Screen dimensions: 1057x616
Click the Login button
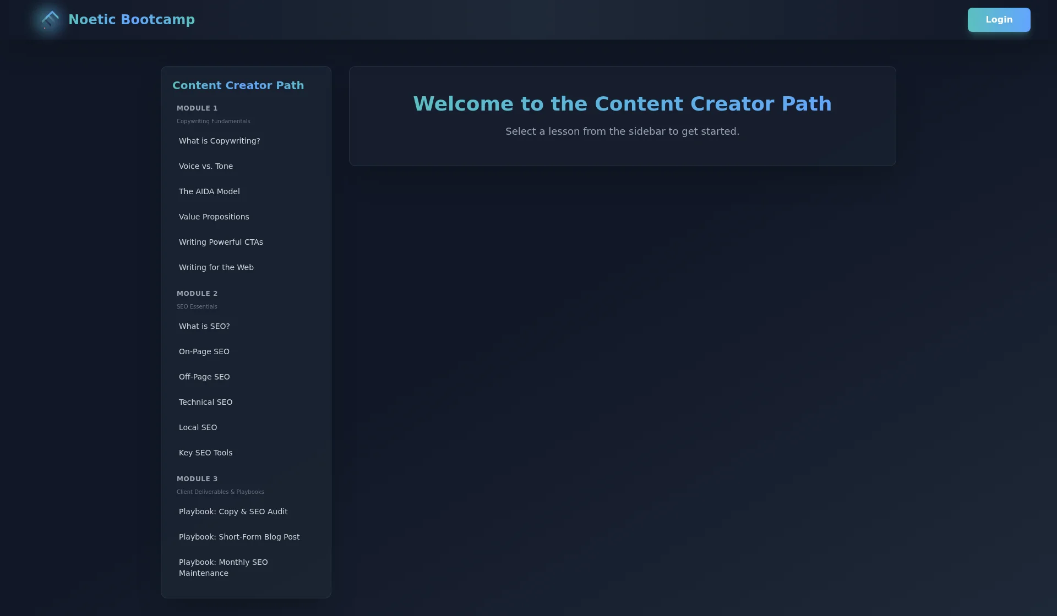[999, 20]
